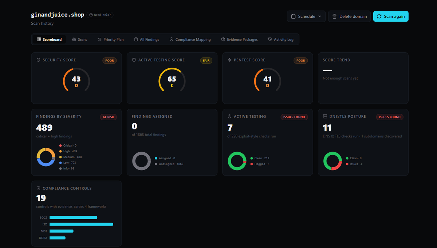Image resolution: width=437 pixels, height=248 pixels.
Task: Open the Evidence Packages tab
Action: (239, 39)
